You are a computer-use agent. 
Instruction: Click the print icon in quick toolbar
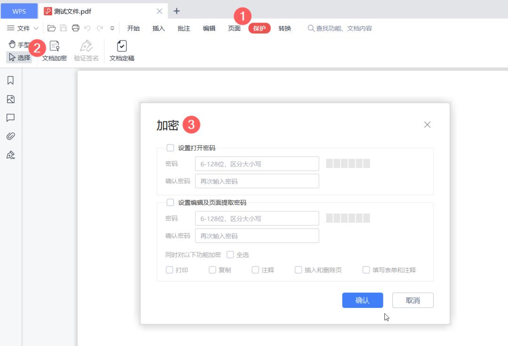coord(75,28)
